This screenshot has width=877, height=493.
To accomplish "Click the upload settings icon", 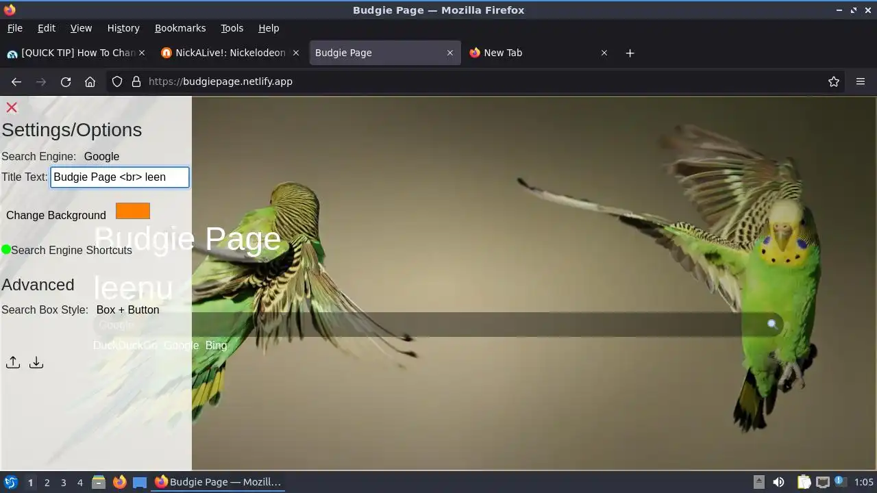I will click(13, 362).
